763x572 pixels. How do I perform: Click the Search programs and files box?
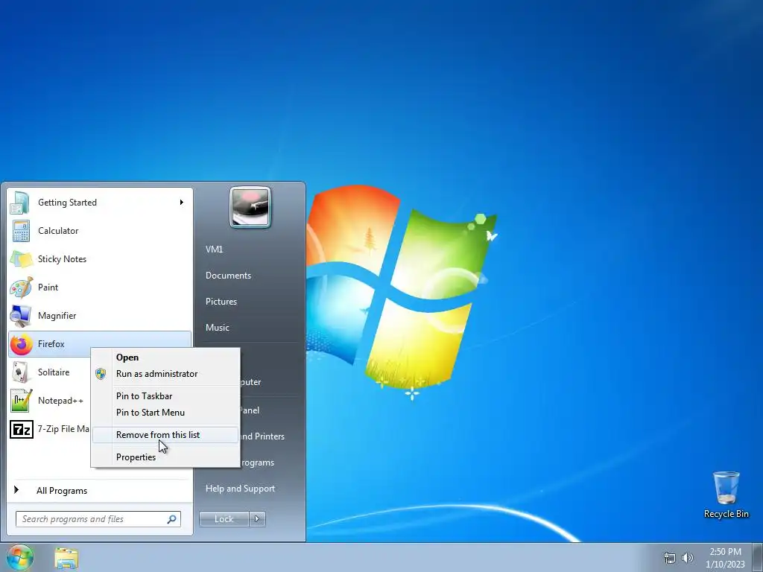98,519
